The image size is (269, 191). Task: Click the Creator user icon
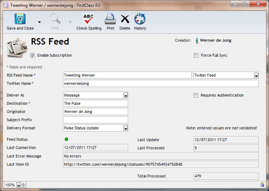pyautogui.click(x=196, y=41)
